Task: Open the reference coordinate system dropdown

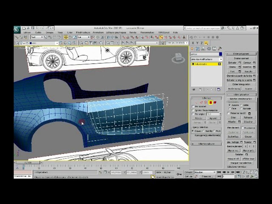Action: point(83,37)
